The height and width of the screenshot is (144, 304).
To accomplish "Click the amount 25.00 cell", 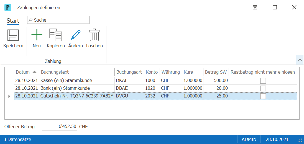I will pos(216,96).
